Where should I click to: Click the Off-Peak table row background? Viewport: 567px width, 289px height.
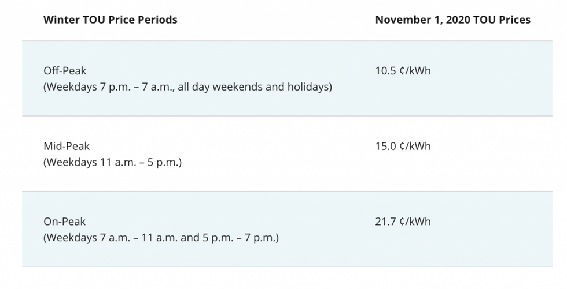pyautogui.click(x=287, y=78)
